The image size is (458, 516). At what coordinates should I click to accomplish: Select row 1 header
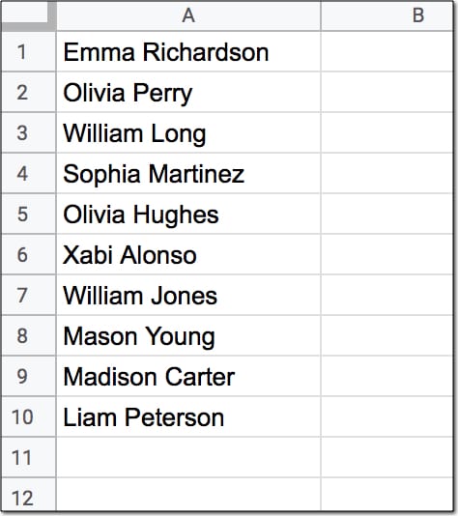tap(28, 51)
